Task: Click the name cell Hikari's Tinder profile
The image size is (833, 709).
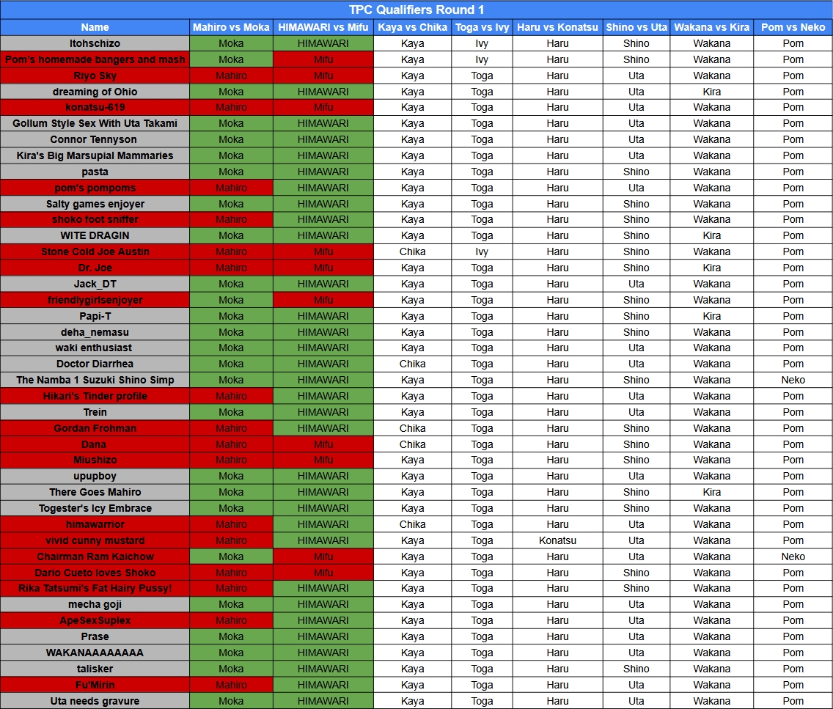Action: (95, 396)
